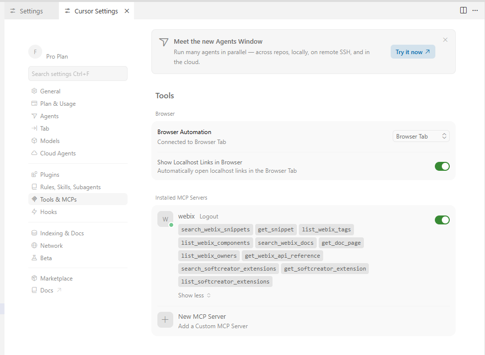This screenshot has height=355, width=485.
Task: Open Cloud Agents settings
Action: coord(77,153)
